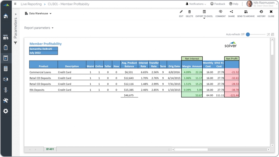Open the calculator icon in sidebar
The width and height of the screenshot is (279, 157).
(x=6, y=69)
